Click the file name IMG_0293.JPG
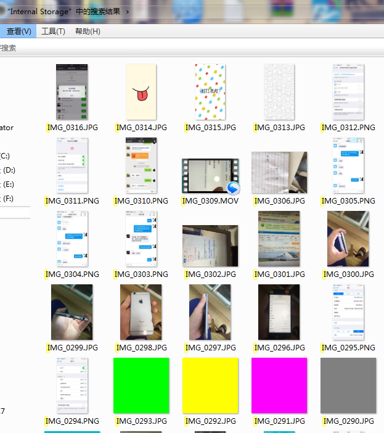 141,421
